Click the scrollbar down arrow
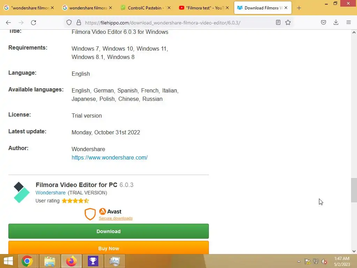The height and width of the screenshot is (268, 357). (354, 251)
